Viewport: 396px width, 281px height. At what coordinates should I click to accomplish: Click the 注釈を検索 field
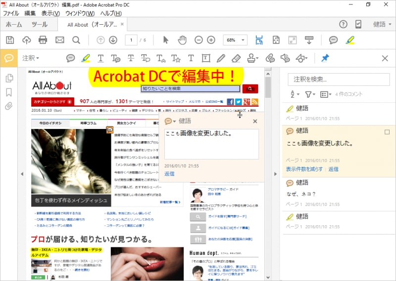[x=339, y=80]
